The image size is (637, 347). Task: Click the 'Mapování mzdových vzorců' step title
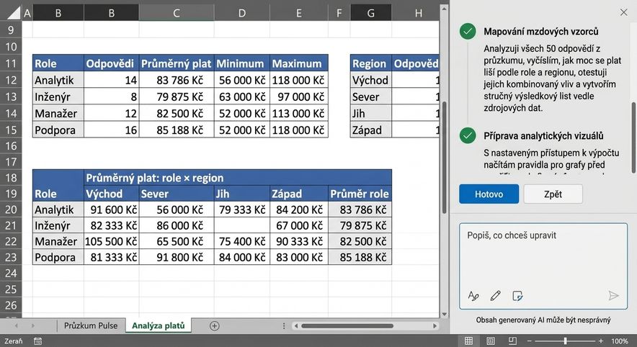(540, 32)
